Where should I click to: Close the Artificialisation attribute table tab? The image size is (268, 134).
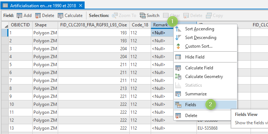coord(81,6)
